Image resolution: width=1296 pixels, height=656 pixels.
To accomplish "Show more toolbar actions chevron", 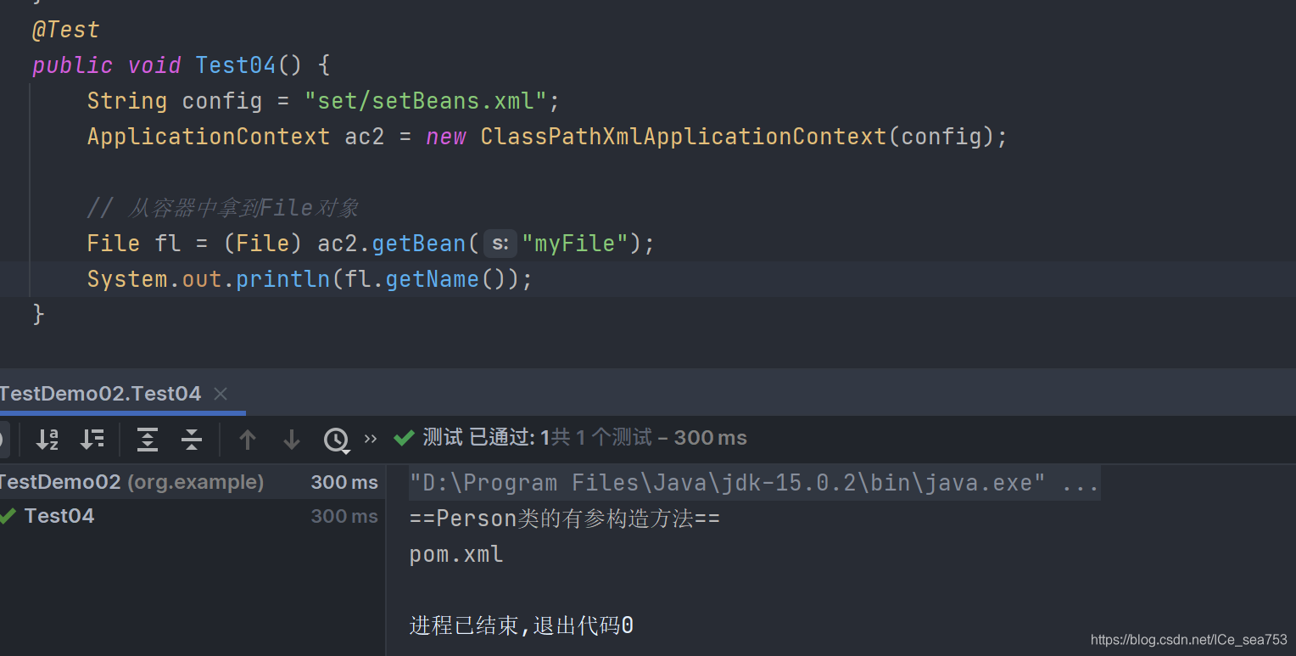I will pyautogui.click(x=371, y=439).
